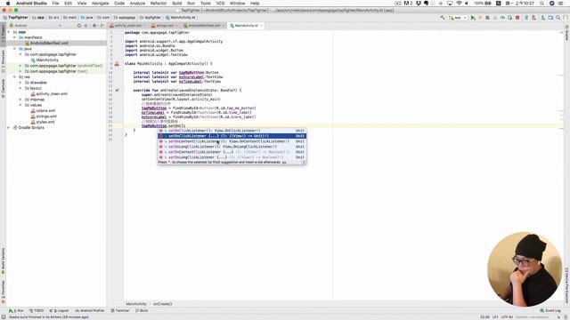Open the VCS menu

(220, 4)
